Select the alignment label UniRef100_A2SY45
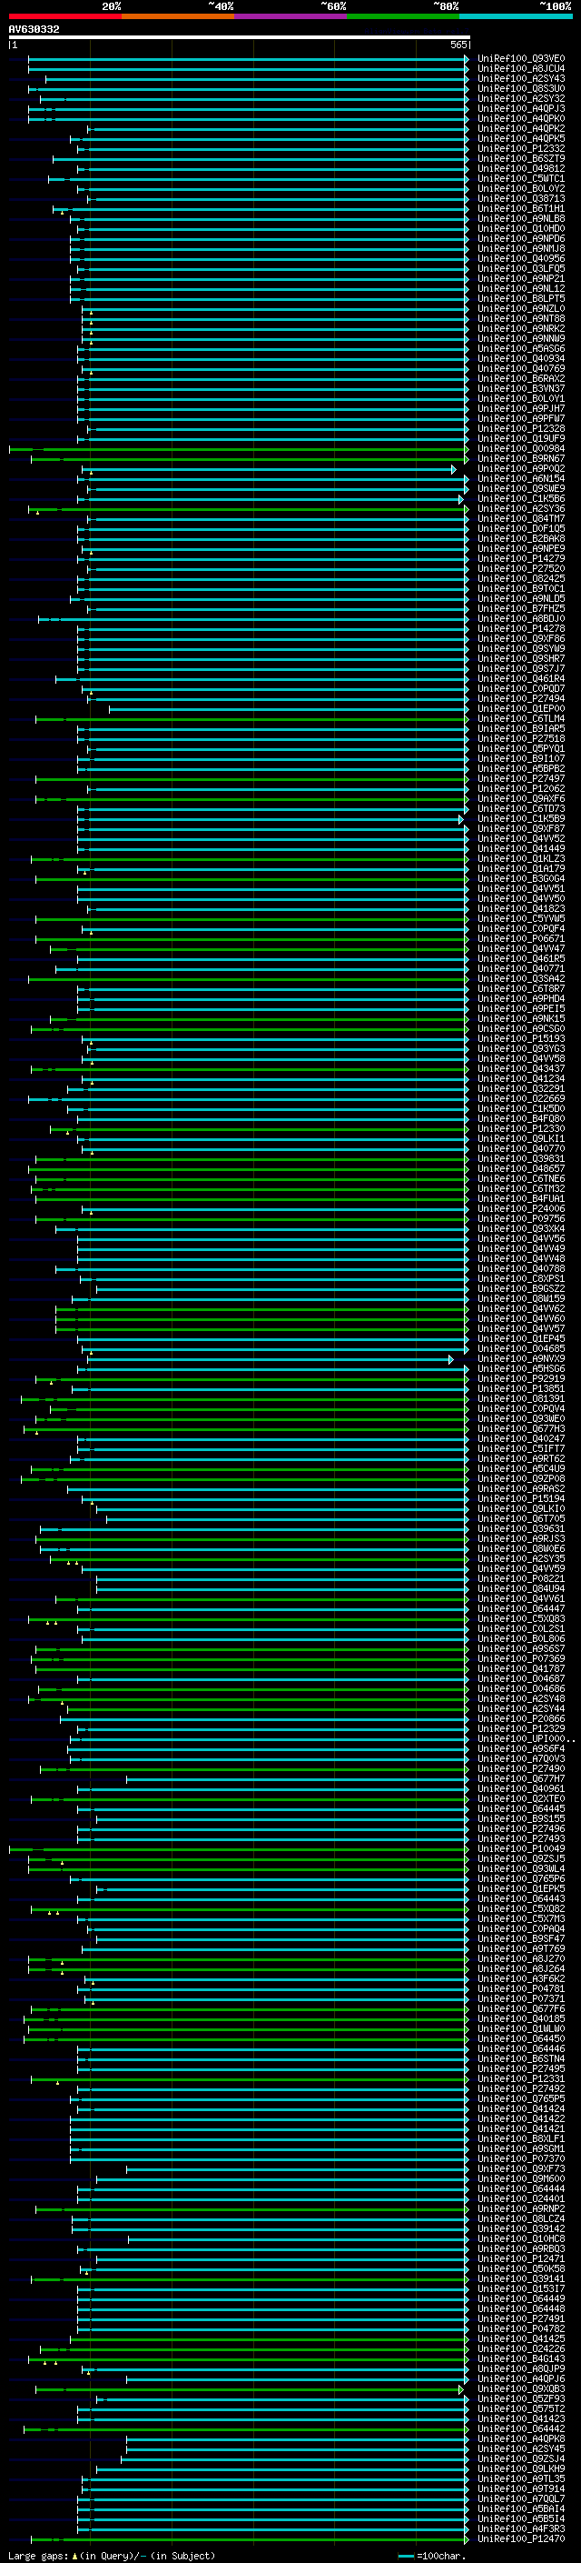The width and height of the screenshot is (581, 2563). (521, 2448)
